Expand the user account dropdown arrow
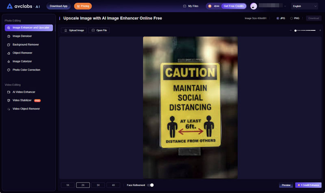The image size is (325, 193). [285, 6]
